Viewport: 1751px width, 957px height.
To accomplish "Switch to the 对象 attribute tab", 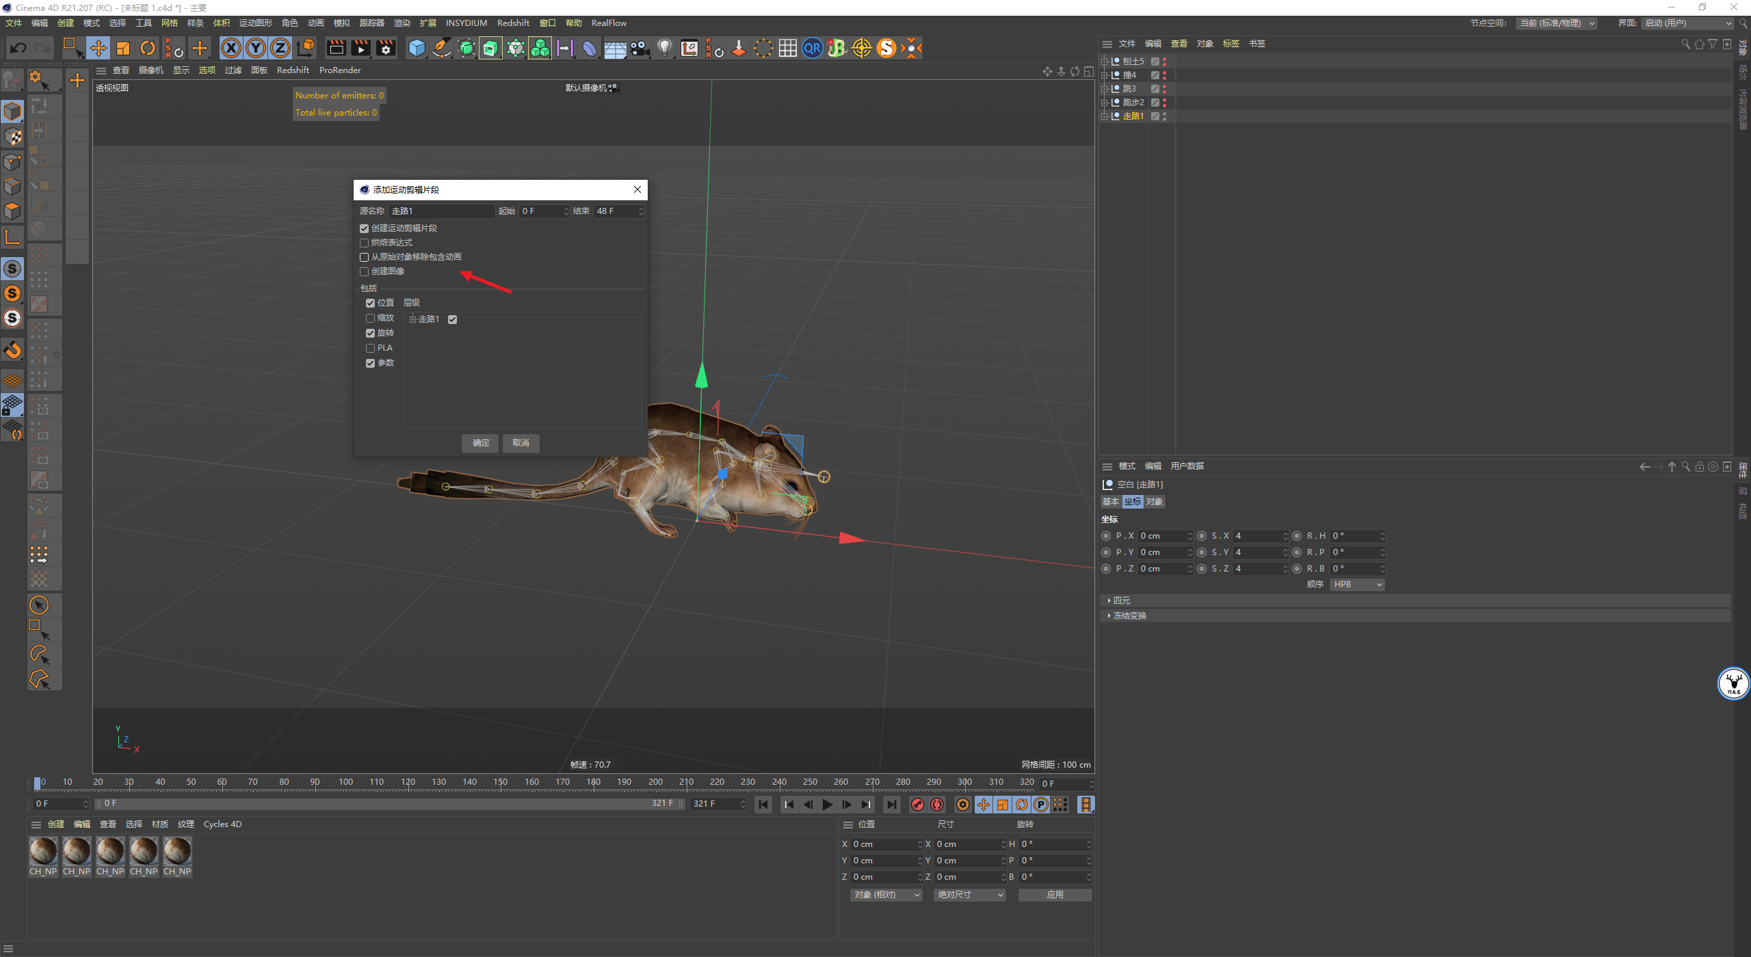I will [1155, 502].
